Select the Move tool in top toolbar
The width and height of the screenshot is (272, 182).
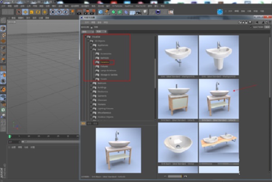[25, 12]
